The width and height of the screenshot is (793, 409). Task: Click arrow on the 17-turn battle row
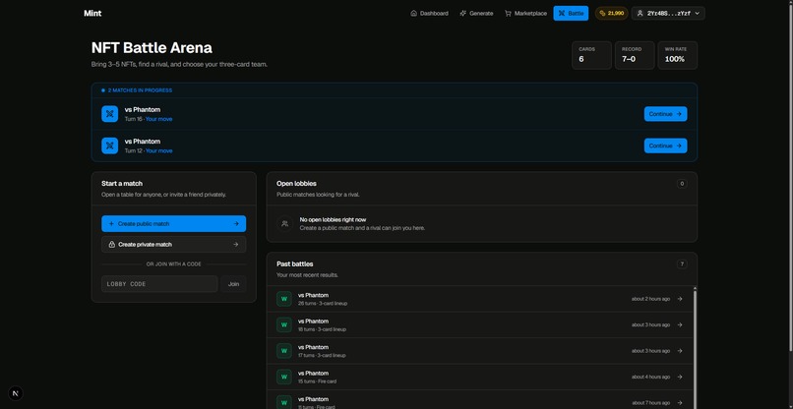coord(680,351)
